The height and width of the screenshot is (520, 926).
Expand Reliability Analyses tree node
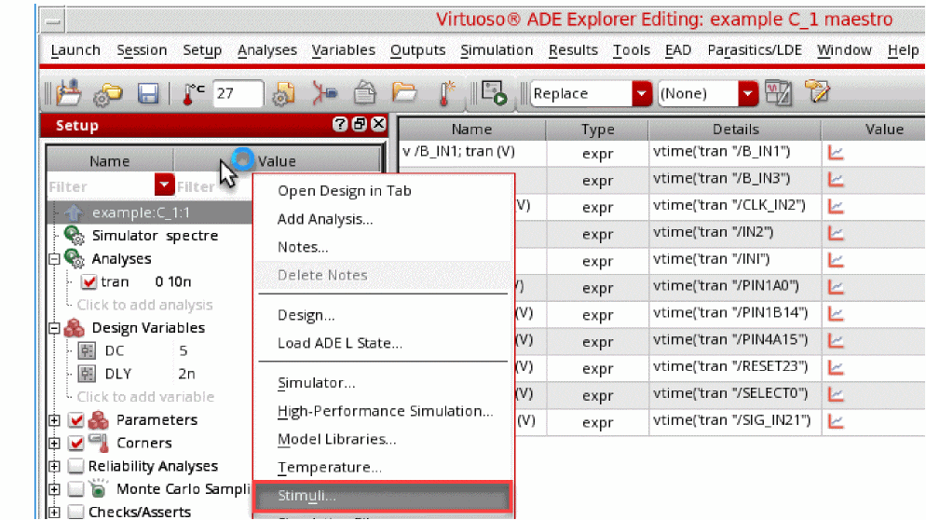pos(54,466)
